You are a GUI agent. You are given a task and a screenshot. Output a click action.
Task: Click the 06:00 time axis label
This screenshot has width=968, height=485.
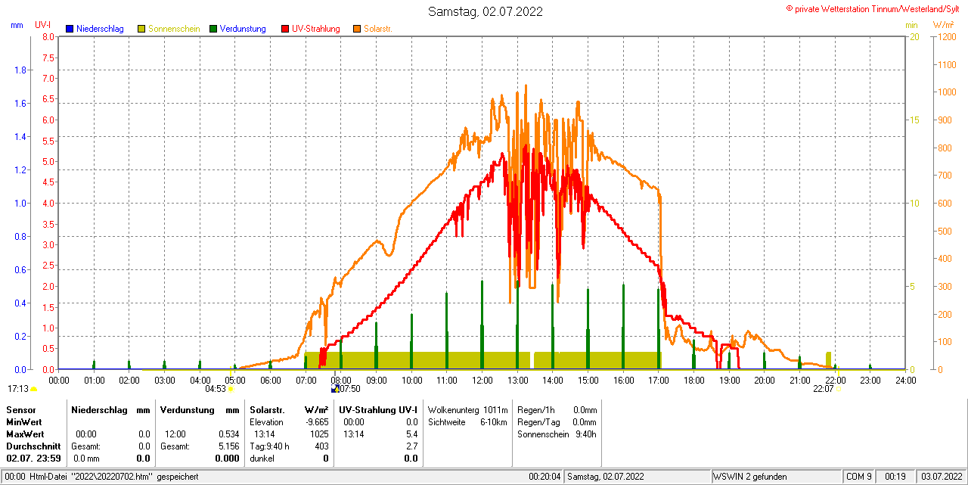click(271, 380)
